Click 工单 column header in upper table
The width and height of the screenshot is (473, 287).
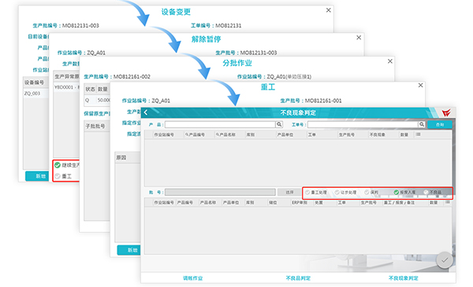coord(312,134)
